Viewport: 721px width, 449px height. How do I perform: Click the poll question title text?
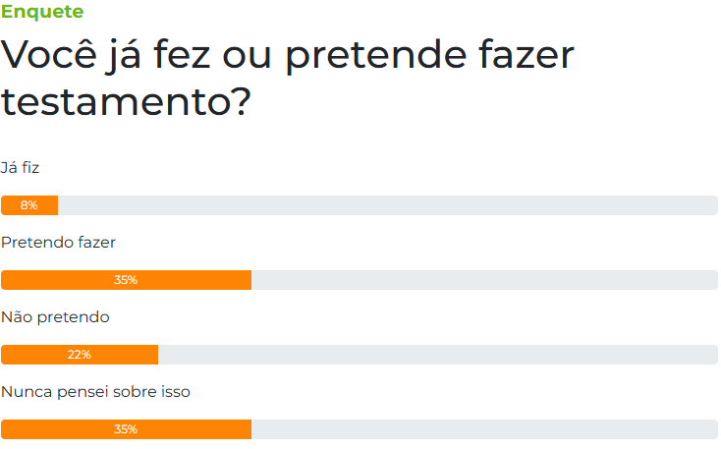[x=287, y=57]
